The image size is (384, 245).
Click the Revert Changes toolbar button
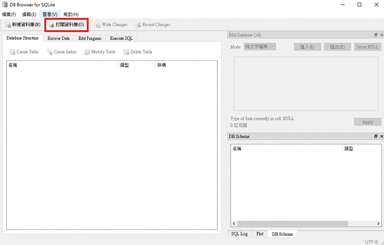coord(153,25)
